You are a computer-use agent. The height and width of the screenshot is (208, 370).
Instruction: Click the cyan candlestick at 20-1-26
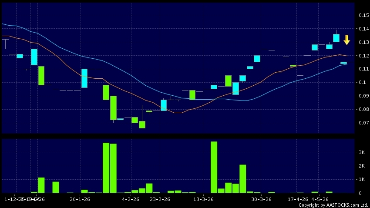[84, 78]
